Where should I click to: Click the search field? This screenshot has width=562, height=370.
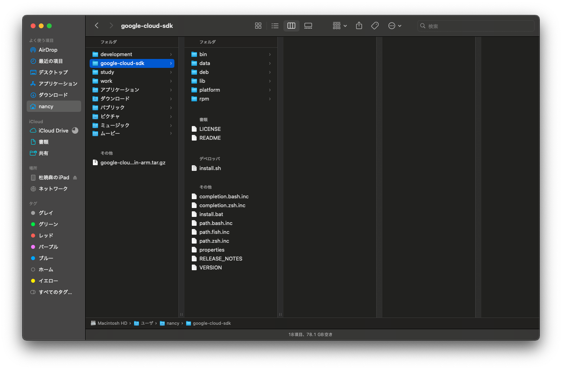click(476, 26)
